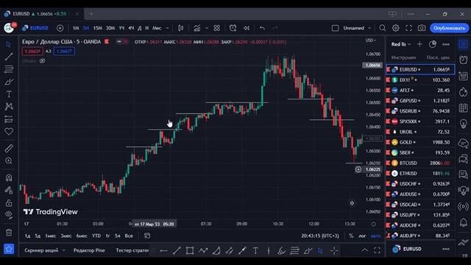Toggle the percent scale option
This screenshot has height=265, width=471.
[351, 236]
